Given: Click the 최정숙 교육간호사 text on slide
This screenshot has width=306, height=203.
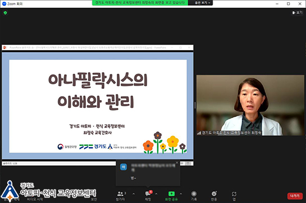Looking at the screenshot, I should click(97, 133).
